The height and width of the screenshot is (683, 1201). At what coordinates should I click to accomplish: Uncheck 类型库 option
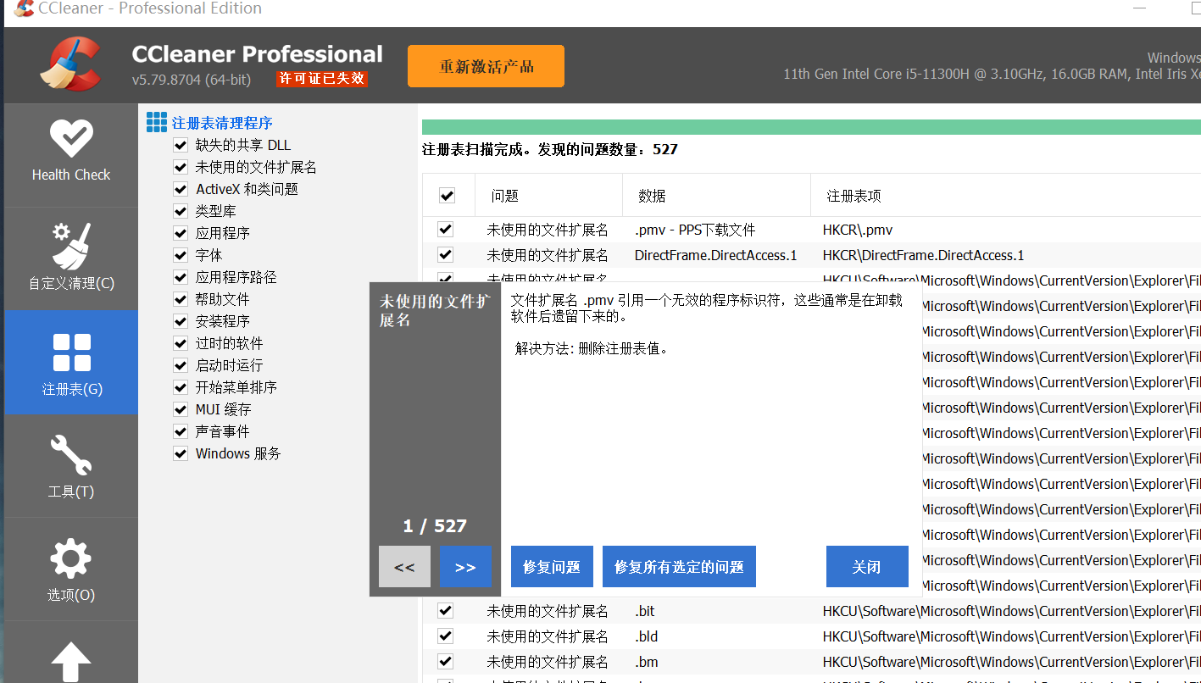(181, 211)
